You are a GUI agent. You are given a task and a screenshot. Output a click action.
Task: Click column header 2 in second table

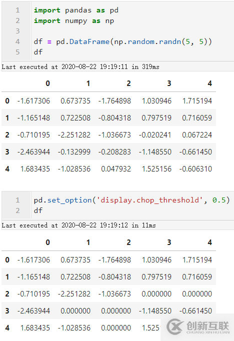click(128, 242)
